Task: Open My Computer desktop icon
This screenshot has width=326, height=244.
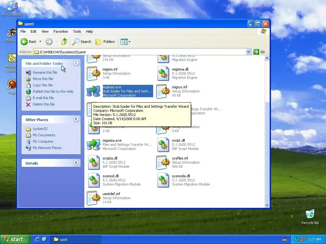Action: tap(12, 8)
